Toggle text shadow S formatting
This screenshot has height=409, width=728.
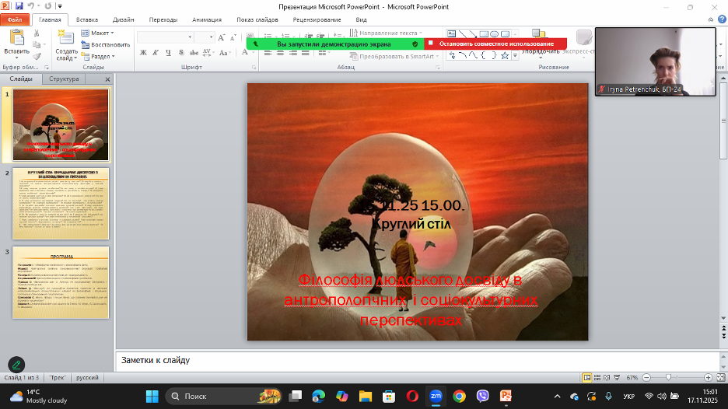(181, 52)
